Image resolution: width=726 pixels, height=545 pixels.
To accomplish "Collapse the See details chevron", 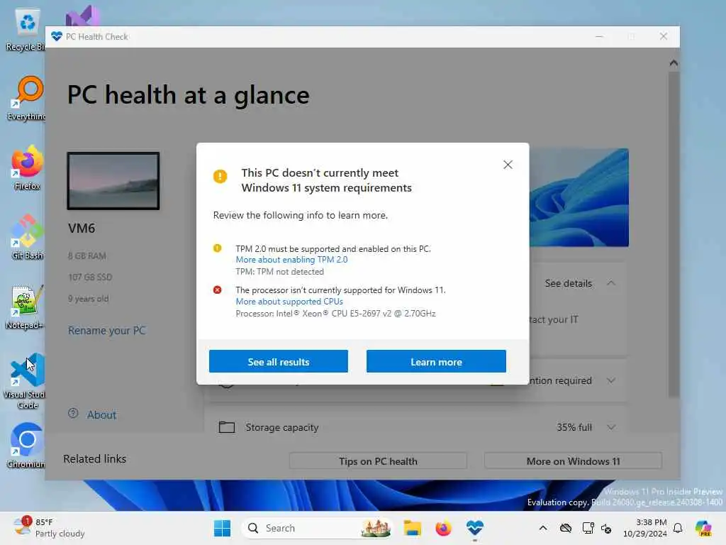I will 611,283.
